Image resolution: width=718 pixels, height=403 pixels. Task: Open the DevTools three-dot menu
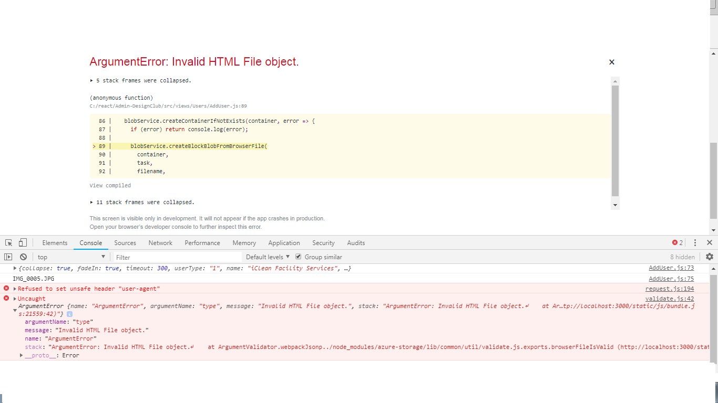695,242
